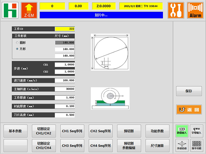Viewport: 206px width, 154px height.
Task: Click the orange 返回 return button
Action: pos(189,110)
